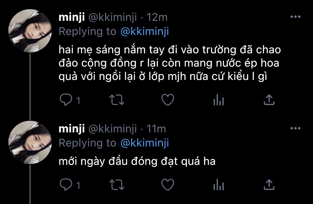Open the 12m timestamp of the first tweet
Viewport: 313px width, 204px height.
(x=157, y=17)
